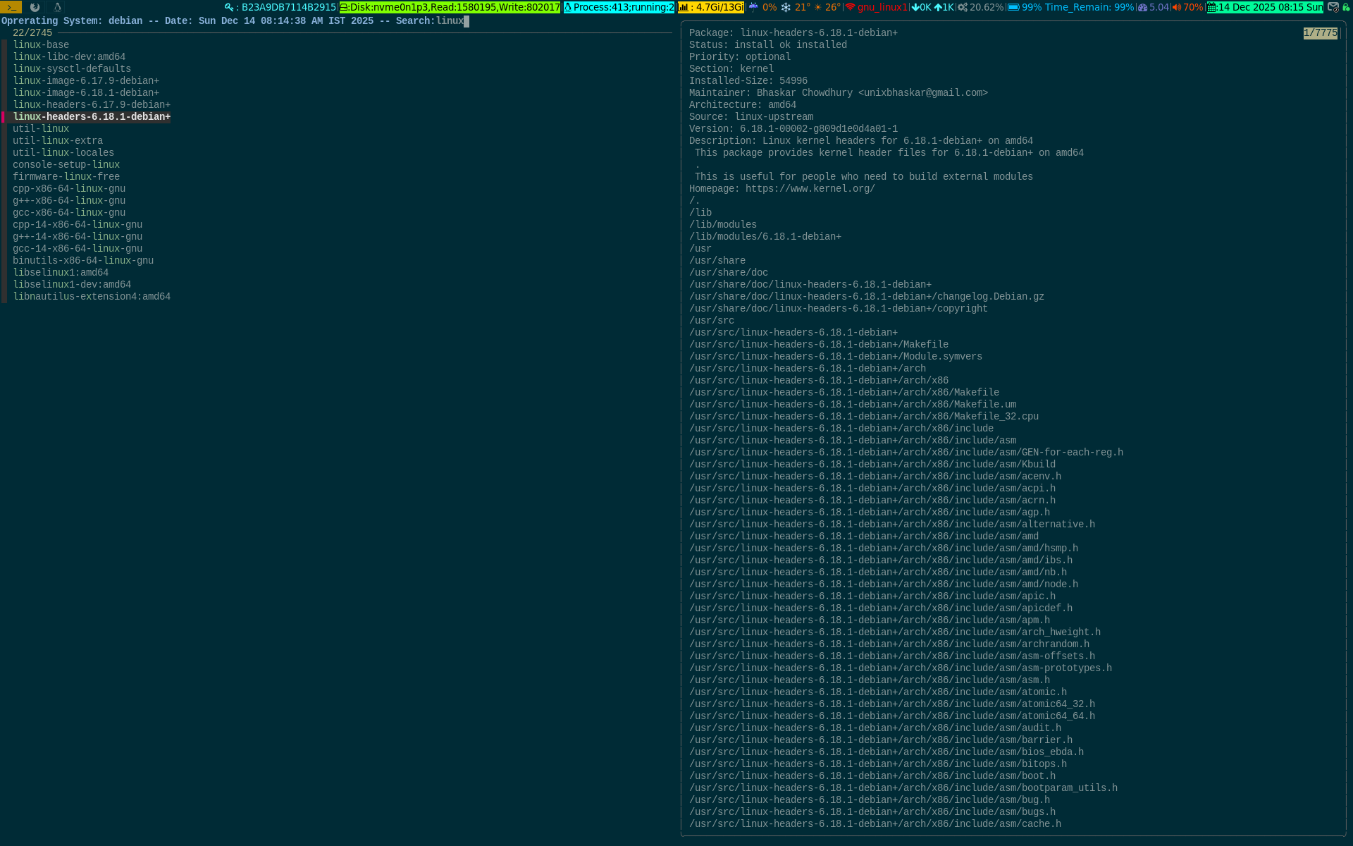Viewport: 1353px width, 846px height.
Task: Click the battery status icon
Action: (1013, 7)
